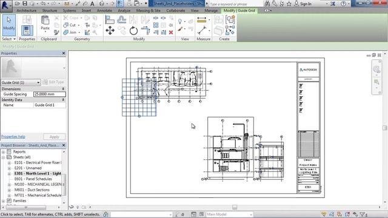Open the Collaborate tab
This screenshot has height=218, width=388.
[176, 11]
